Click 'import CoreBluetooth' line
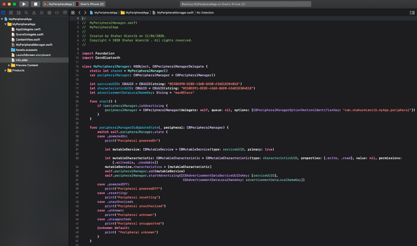 point(101,58)
